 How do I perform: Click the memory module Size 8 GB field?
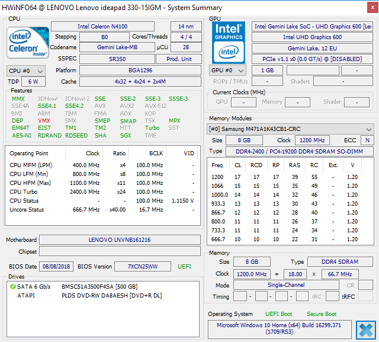coord(244,140)
